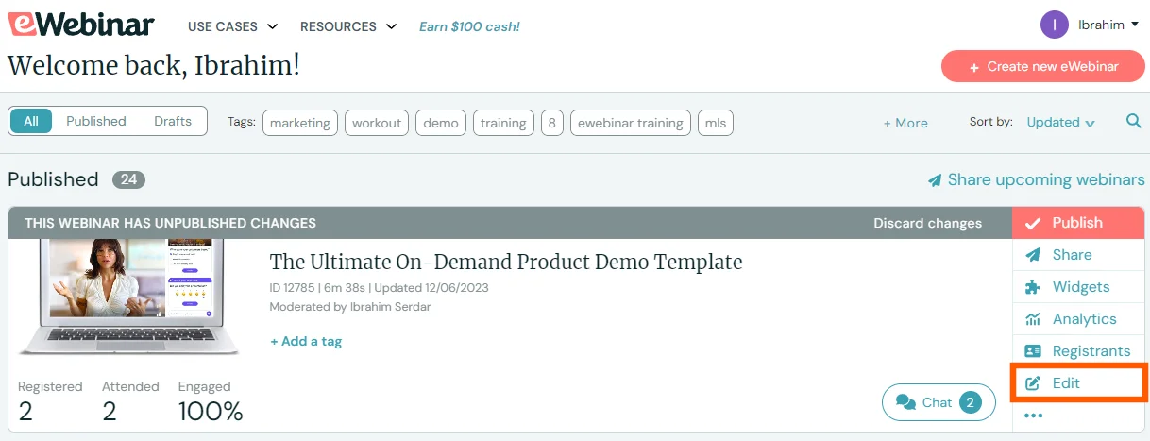Screen dimensions: 1150x441
Task: Open Edit in the webinar side menu
Action: click(x=1078, y=383)
